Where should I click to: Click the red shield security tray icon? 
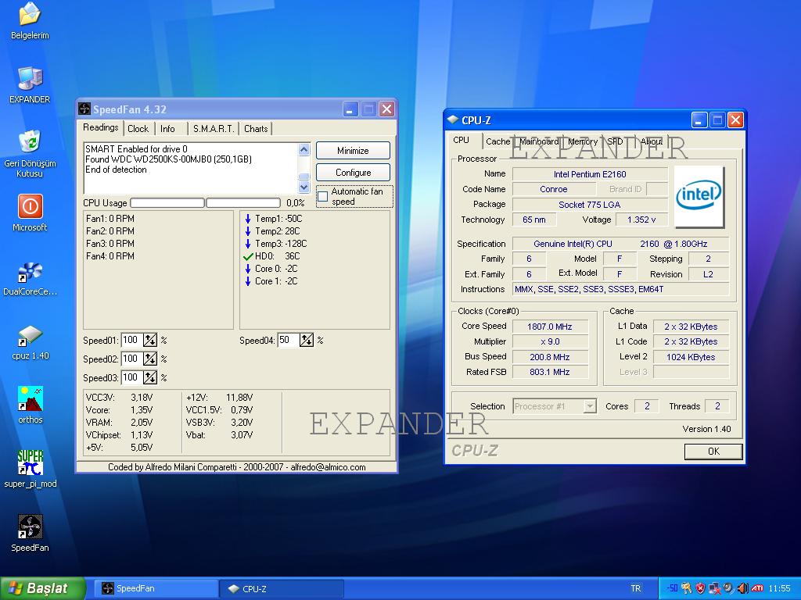700,588
